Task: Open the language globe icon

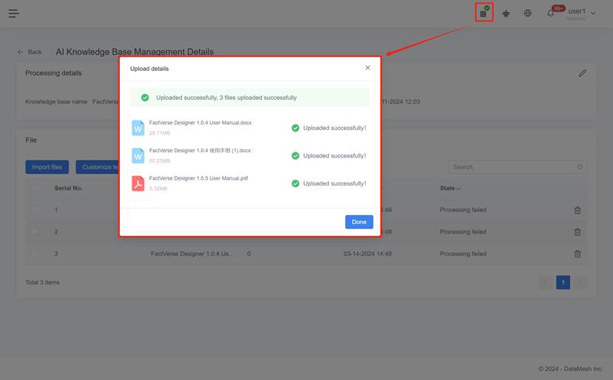Action: 527,13
